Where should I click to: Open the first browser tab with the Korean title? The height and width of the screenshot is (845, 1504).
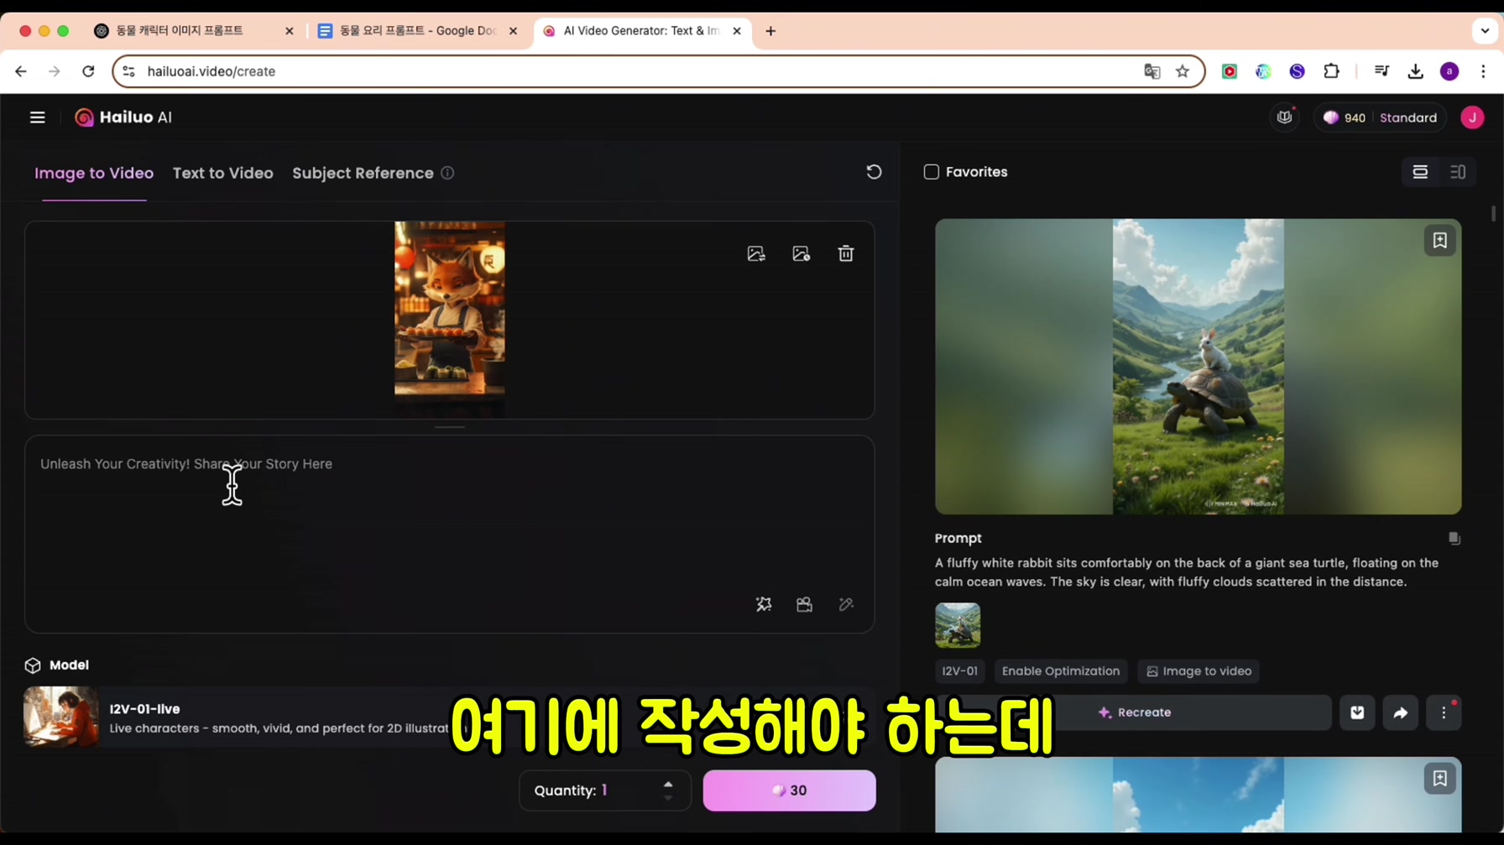pos(194,31)
